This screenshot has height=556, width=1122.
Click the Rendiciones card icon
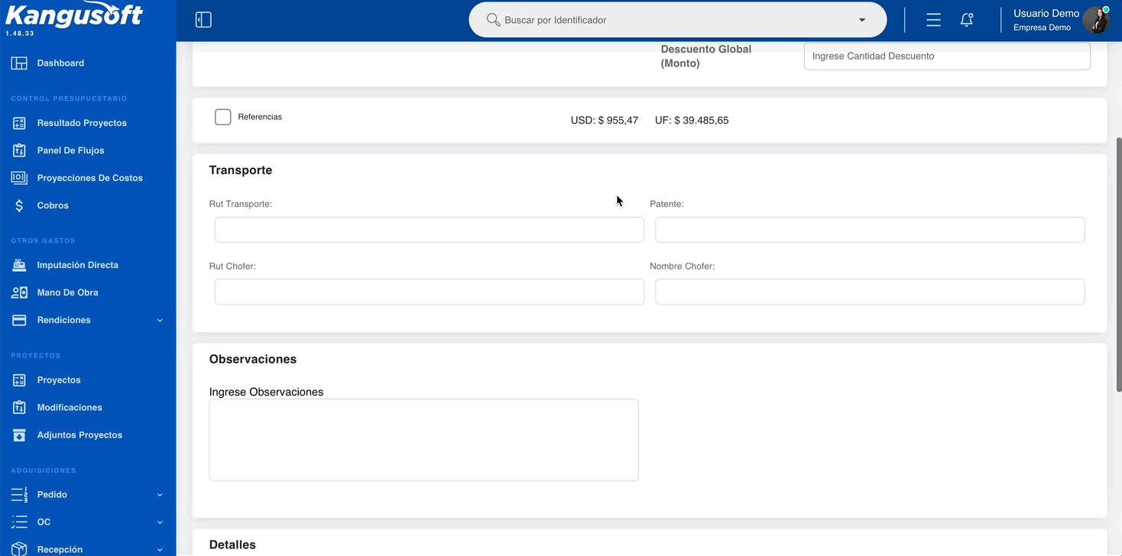pos(19,320)
